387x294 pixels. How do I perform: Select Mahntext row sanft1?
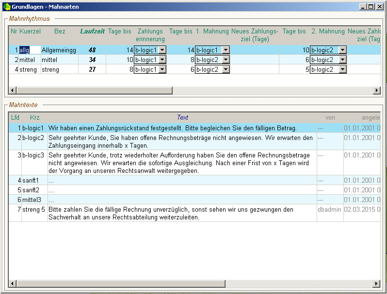[x=194, y=180]
